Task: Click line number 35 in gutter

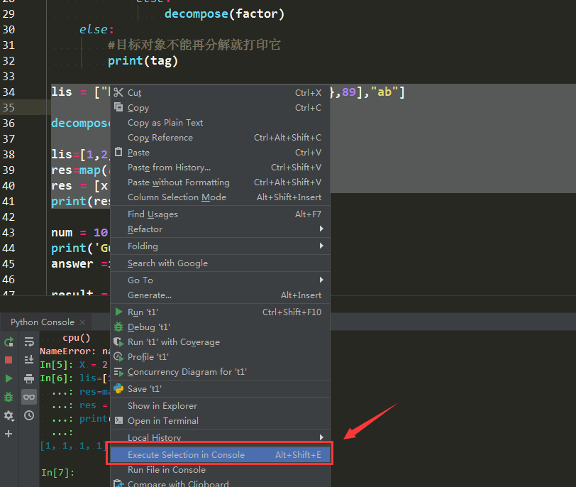Action: [9, 107]
